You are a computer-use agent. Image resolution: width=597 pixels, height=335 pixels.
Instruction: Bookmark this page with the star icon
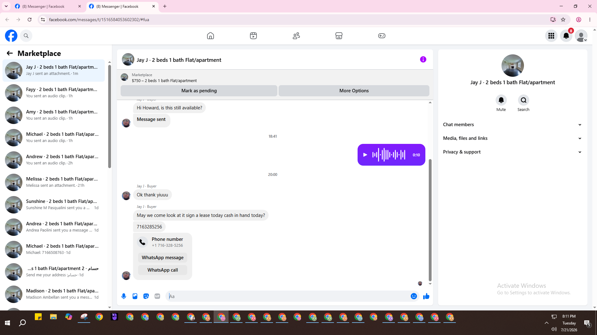pos(563,20)
